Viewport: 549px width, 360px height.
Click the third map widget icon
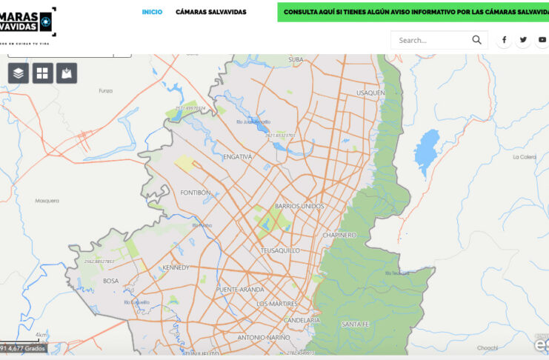pyautogui.click(x=67, y=73)
